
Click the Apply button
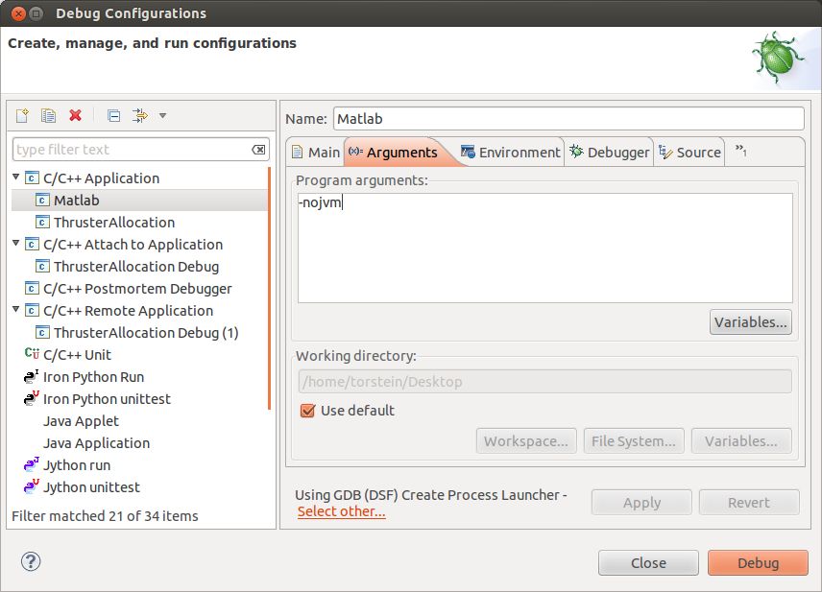(x=641, y=503)
